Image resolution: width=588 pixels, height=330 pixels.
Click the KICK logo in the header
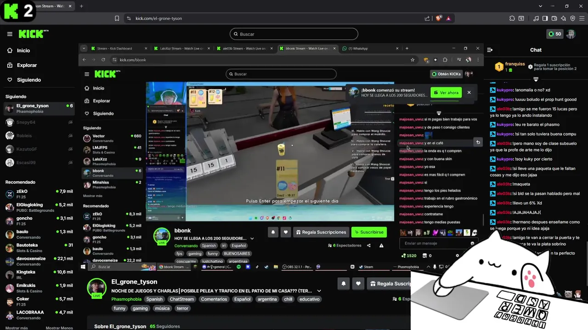pyautogui.click(x=33, y=34)
